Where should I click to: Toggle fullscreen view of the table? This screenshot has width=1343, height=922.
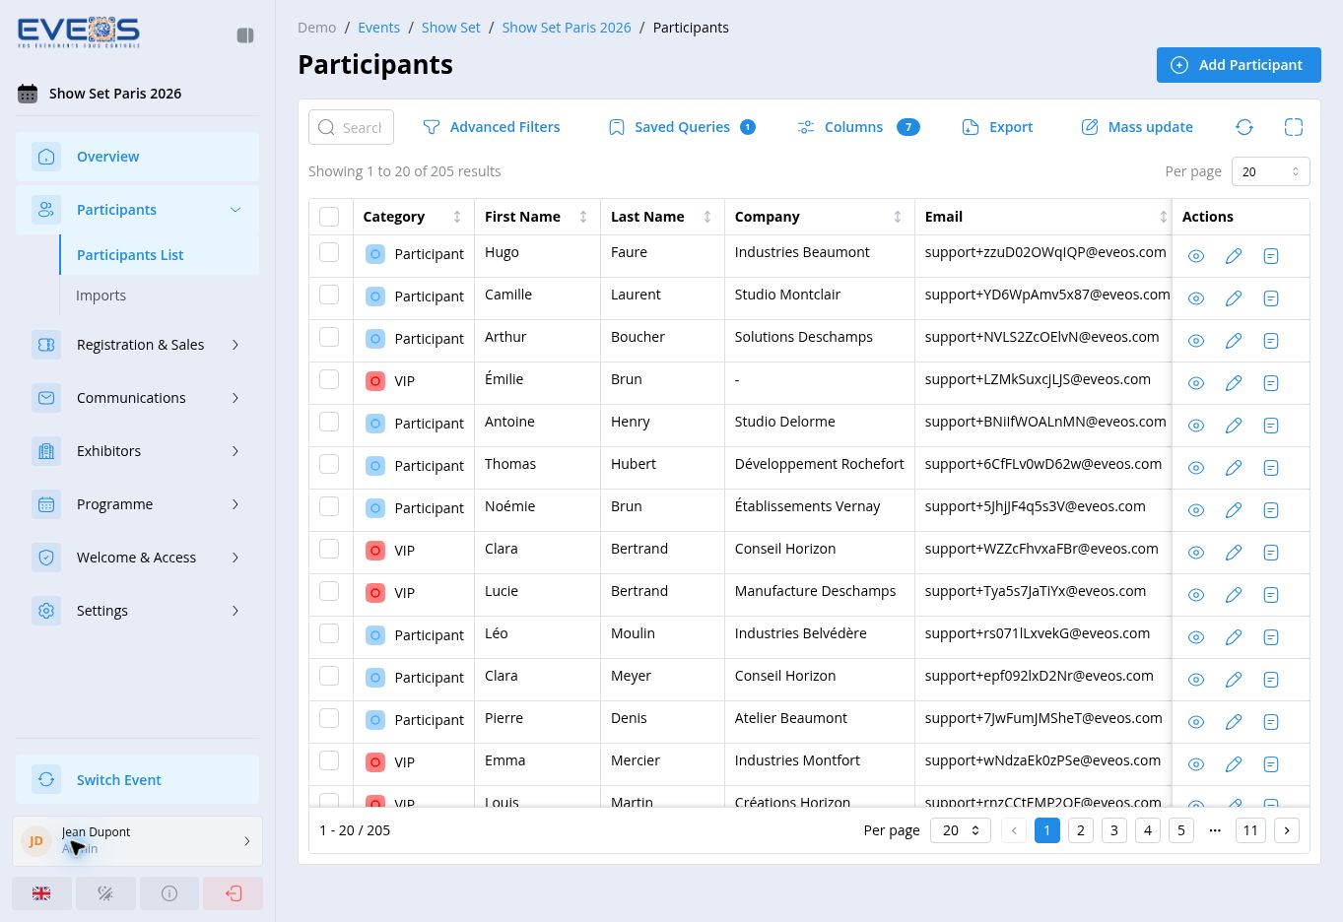(x=1294, y=127)
